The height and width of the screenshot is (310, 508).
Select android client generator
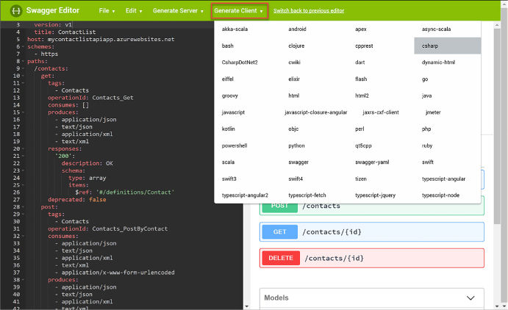(297, 29)
